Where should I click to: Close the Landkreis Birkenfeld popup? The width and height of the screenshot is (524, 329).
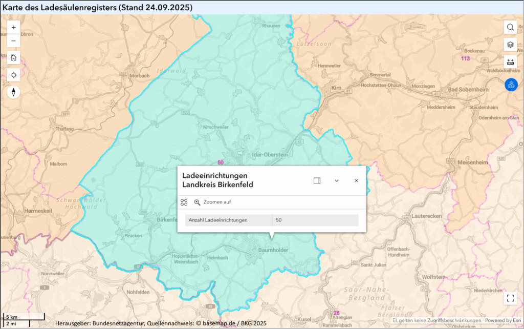(x=356, y=180)
